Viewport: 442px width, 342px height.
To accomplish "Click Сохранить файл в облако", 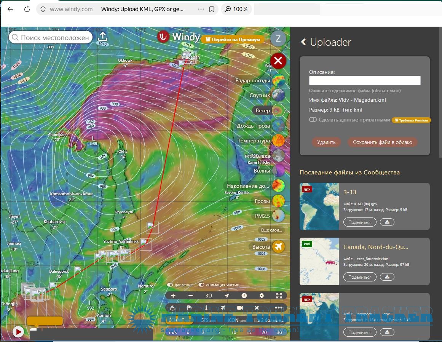I will click(383, 142).
